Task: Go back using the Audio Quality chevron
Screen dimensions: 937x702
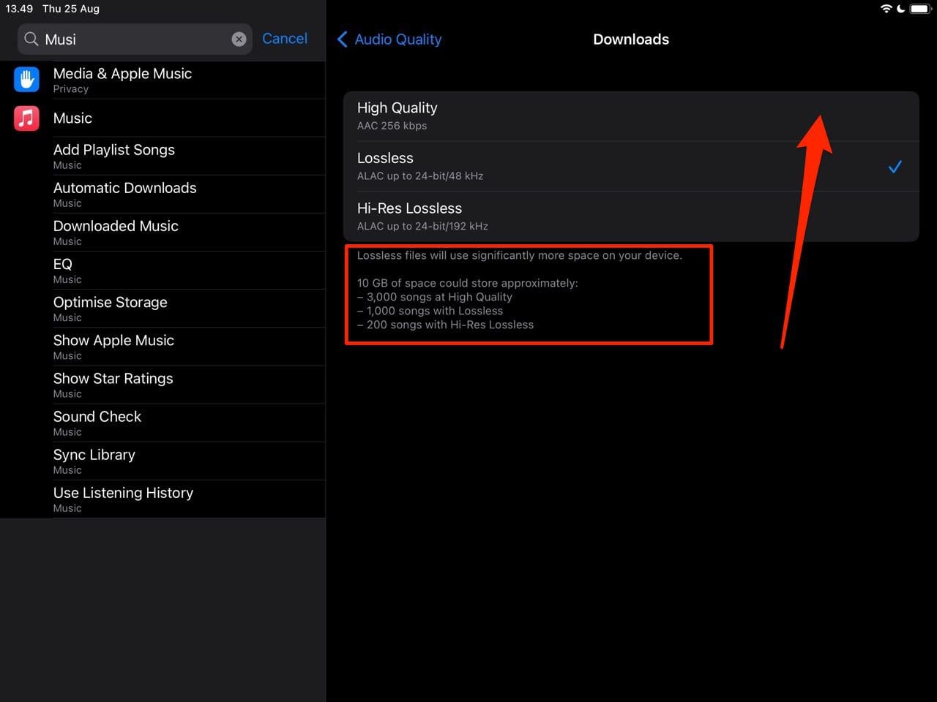Action: [x=343, y=39]
